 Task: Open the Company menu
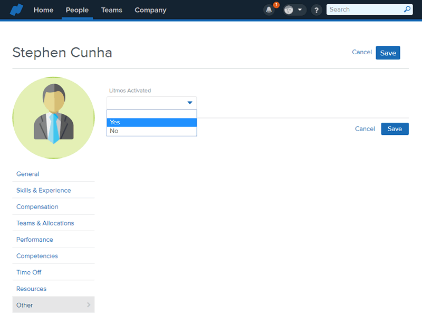pyautogui.click(x=150, y=10)
